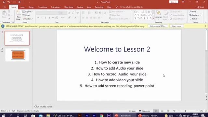Switch to the Design tab
The image size is (208, 117).
(31, 7)
